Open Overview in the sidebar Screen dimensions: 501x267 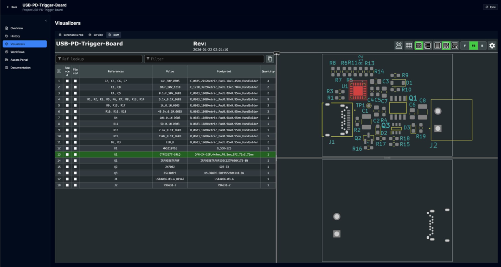click(25, 28)
